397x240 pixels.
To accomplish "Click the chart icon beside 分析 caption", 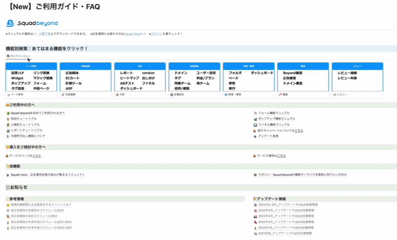I will 117,95.
